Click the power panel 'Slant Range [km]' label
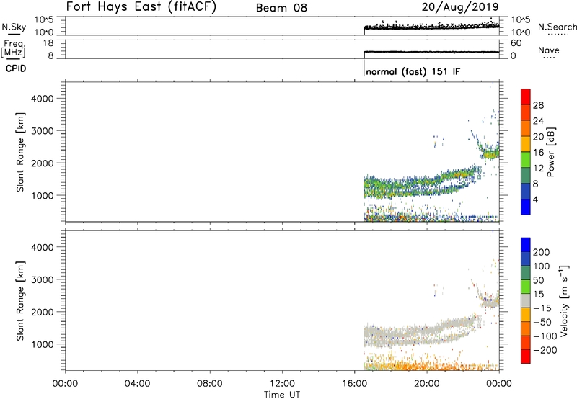Screen dimensions: 577x399 point(20,153)
